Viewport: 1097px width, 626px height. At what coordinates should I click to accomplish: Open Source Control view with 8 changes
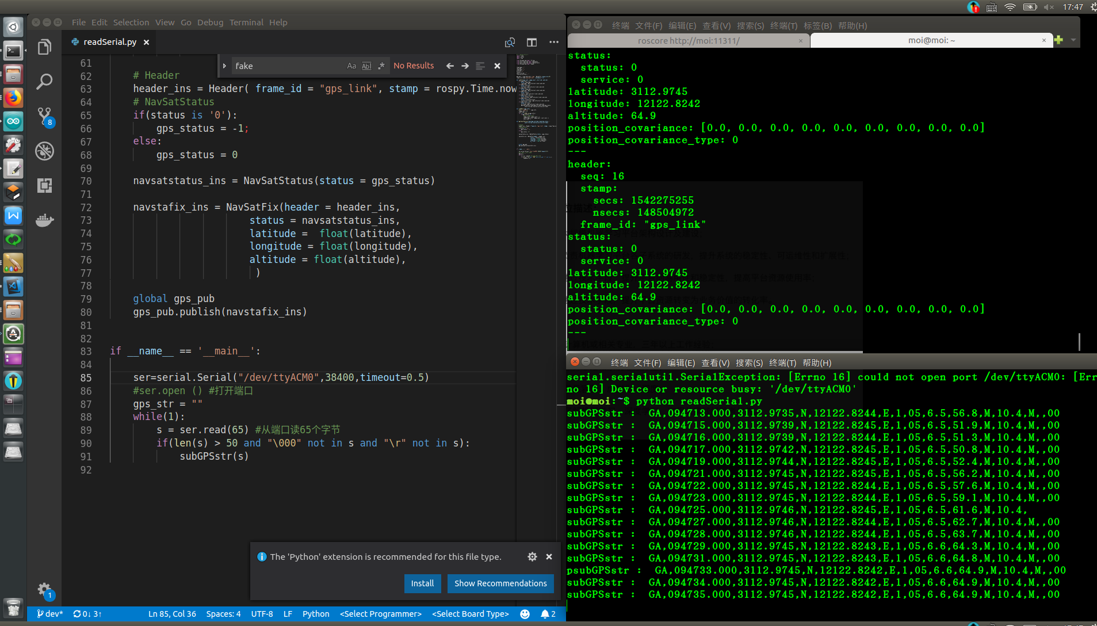pos(44,116)
